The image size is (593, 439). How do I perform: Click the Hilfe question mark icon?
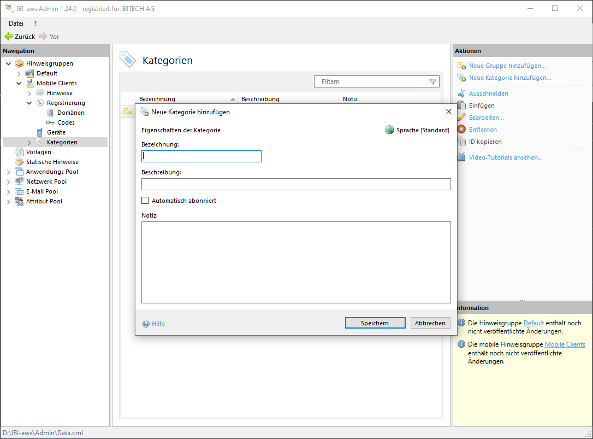pyautogui.click(x=146, y=324)
